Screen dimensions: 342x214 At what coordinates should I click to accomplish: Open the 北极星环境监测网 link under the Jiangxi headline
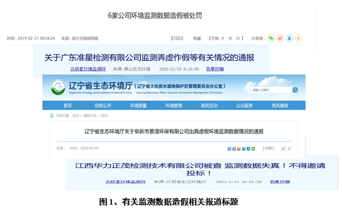click(126, 181)
